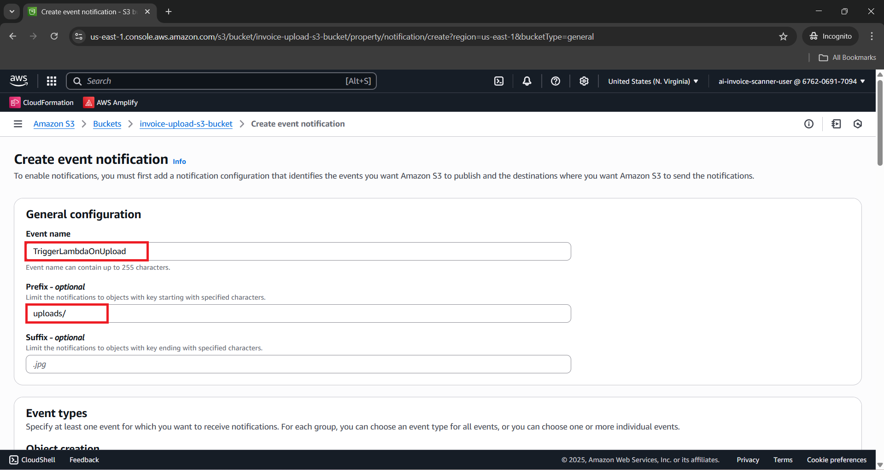The height and width of the screenshot is (470, 884).
Task: Expand the hamburger side navigation menu
Action: coord(18,124)
